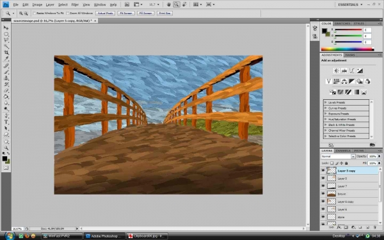This screenshot has height=240, width=384.
Task: Open the Image menu
Action: pyautogui.click(x=37, y=4)
